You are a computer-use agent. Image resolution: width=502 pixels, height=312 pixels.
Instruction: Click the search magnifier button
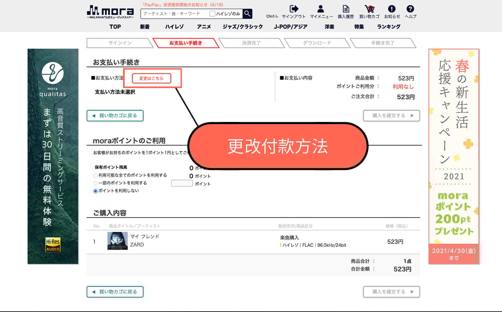[x=248, y=14]
